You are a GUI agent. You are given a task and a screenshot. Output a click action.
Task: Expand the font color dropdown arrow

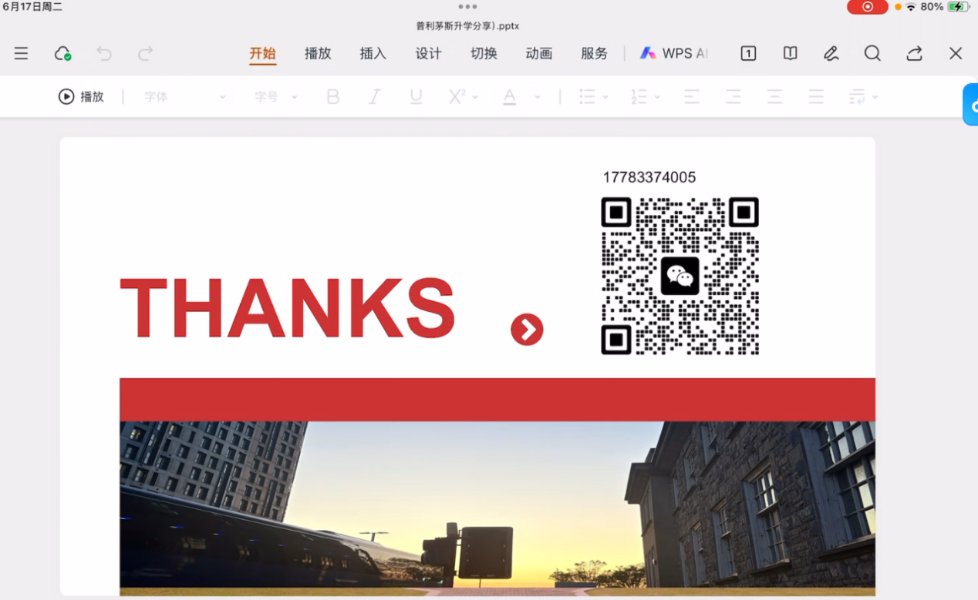tap(538, 97)
